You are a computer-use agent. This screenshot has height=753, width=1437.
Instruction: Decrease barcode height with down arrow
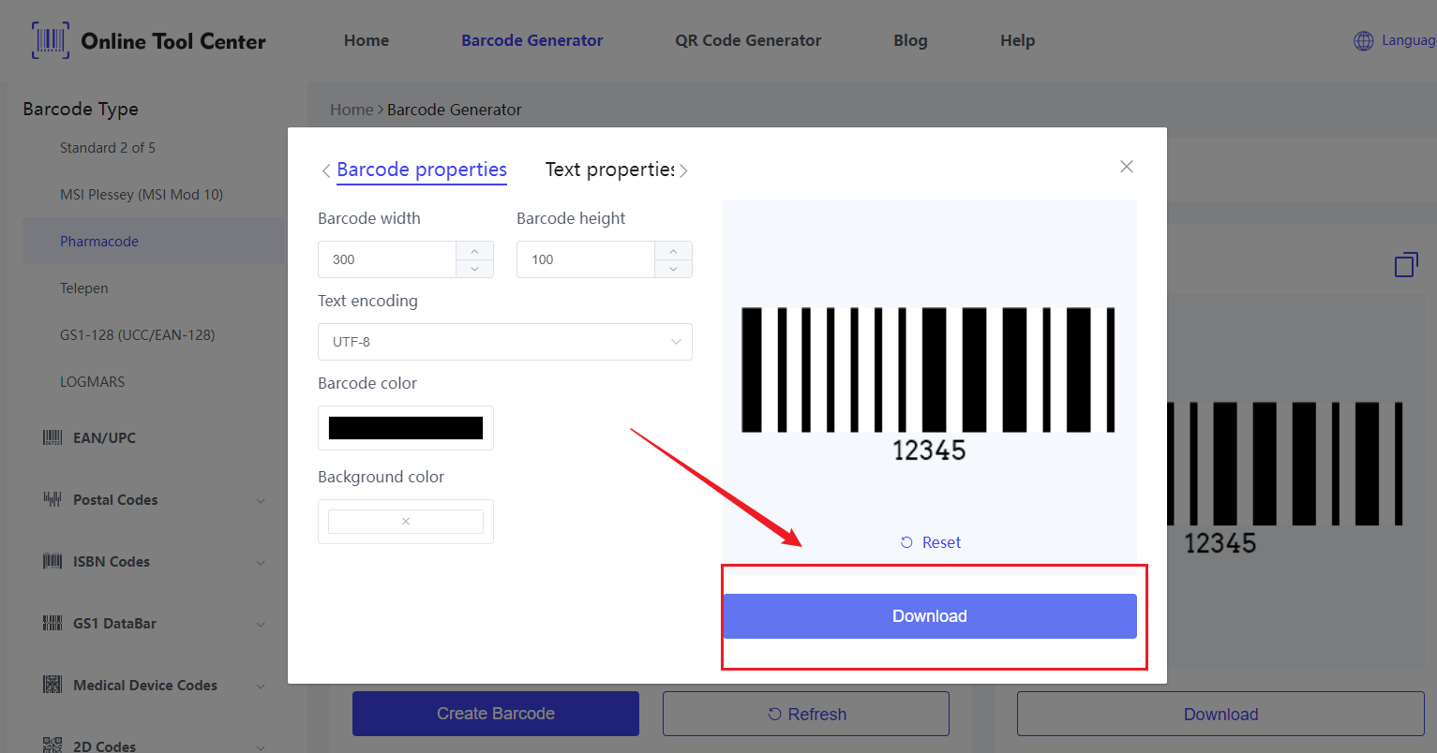click(673, 269)
